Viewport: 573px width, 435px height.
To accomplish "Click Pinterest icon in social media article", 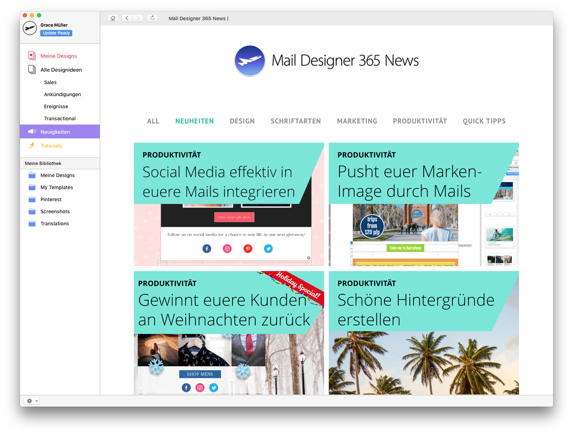I will click(248, 249).
